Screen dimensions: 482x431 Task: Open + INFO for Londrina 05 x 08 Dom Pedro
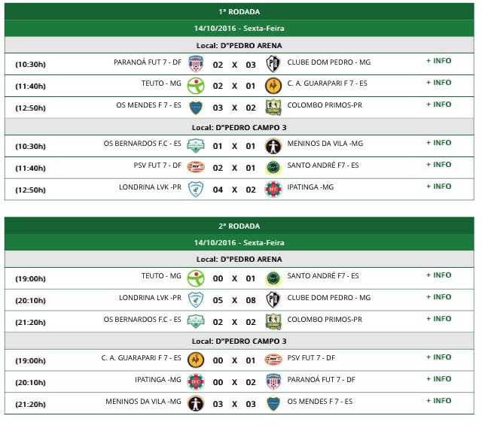click(438, 297)
